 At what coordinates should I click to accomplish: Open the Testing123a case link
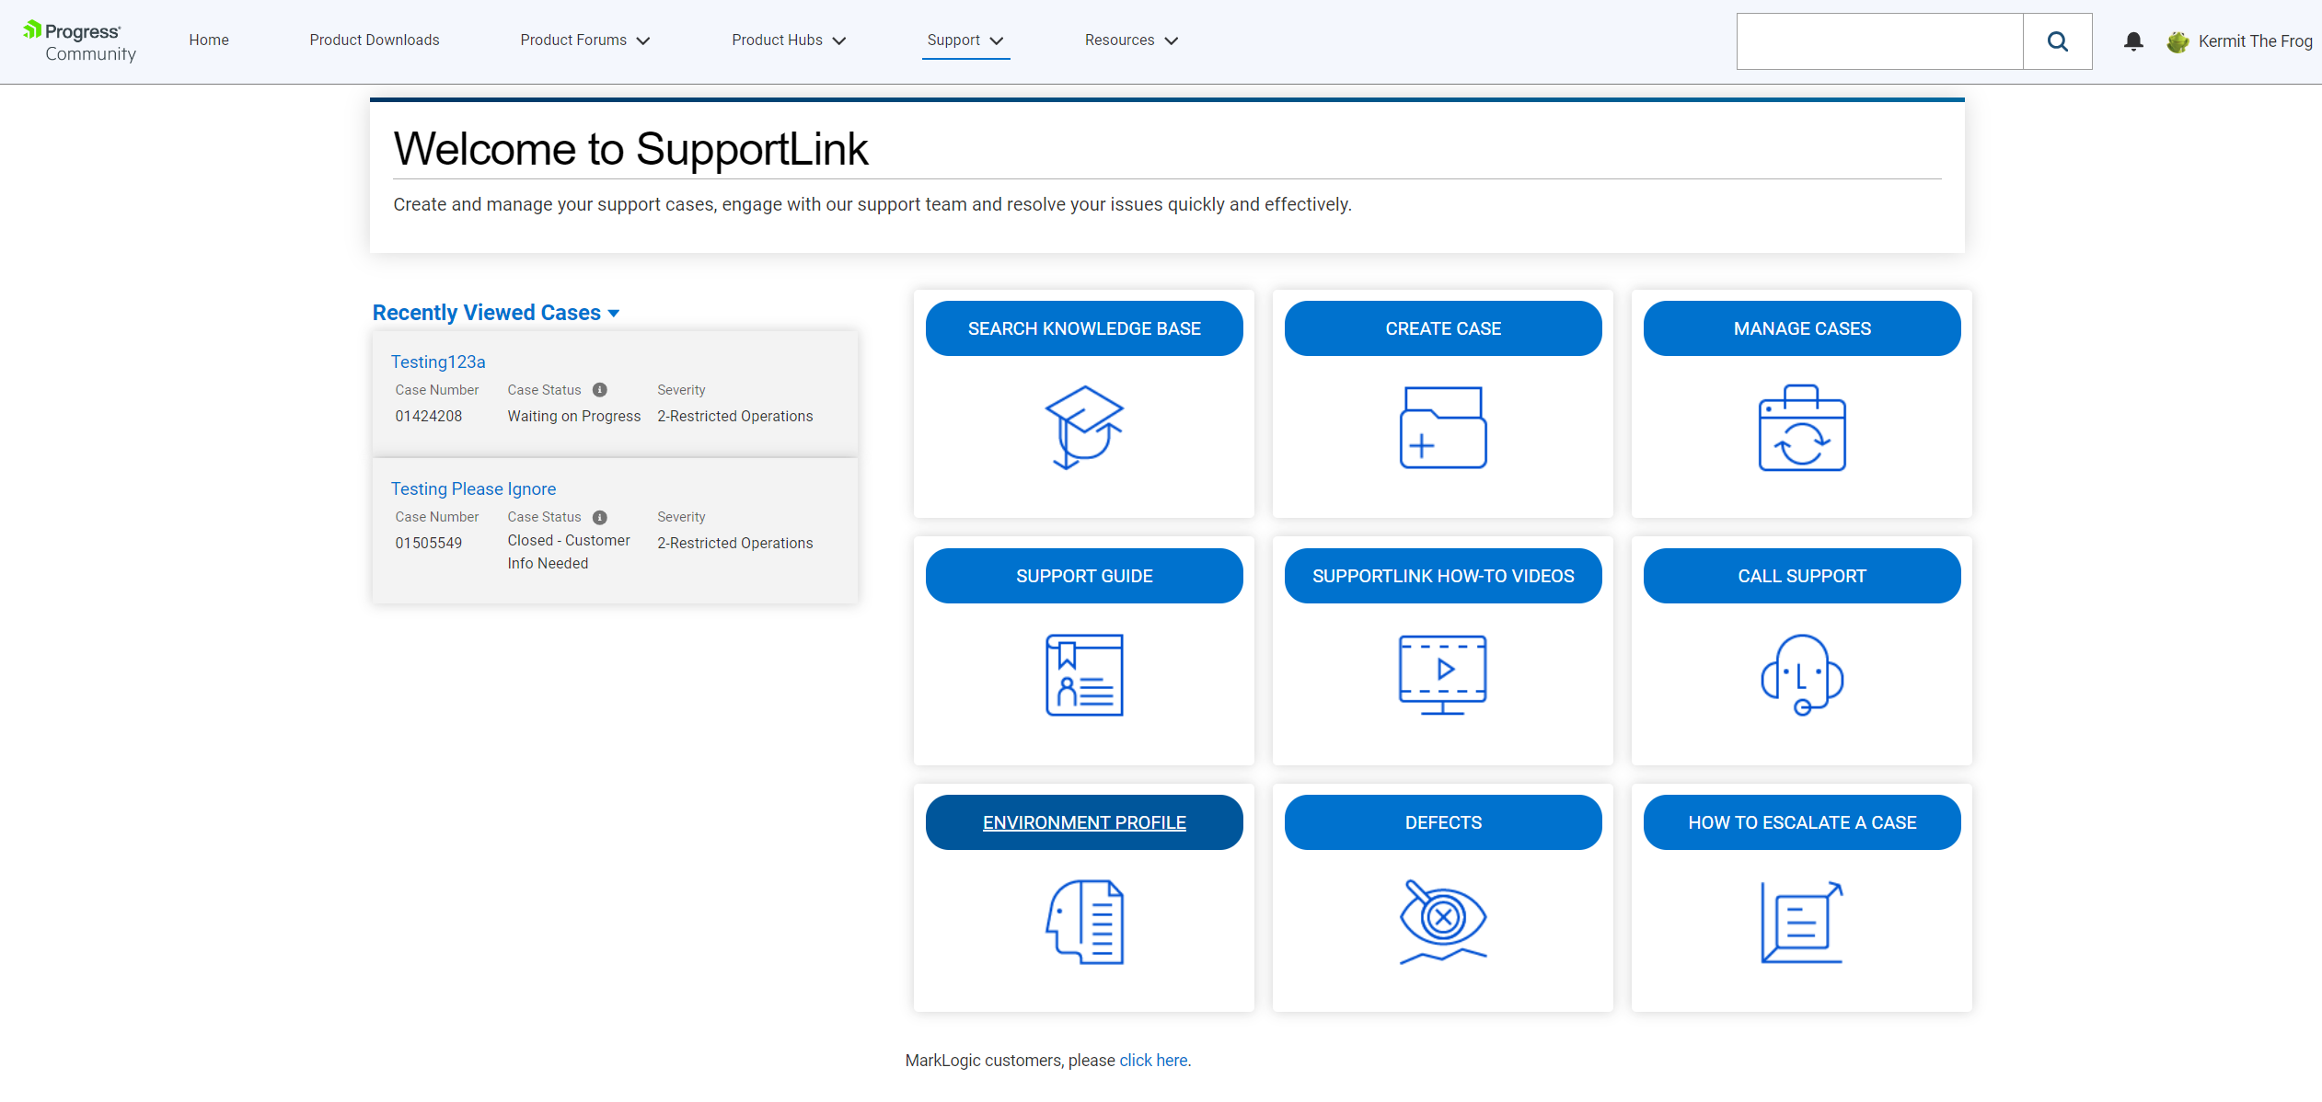tap(438, 362)
